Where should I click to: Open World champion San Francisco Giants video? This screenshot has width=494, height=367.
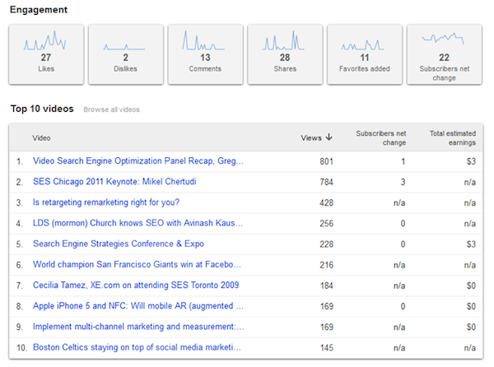[137, 264]
